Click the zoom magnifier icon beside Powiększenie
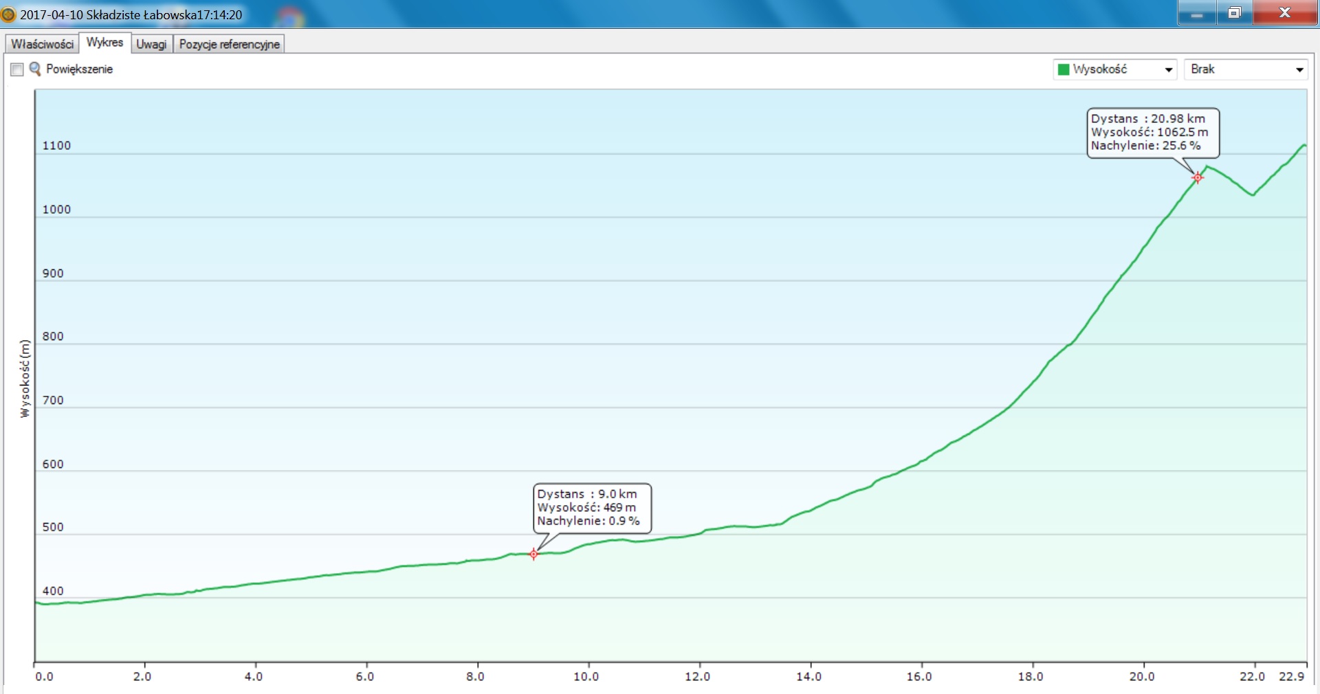This screenshot has height=694, width=1320. [x=35, y=69]
